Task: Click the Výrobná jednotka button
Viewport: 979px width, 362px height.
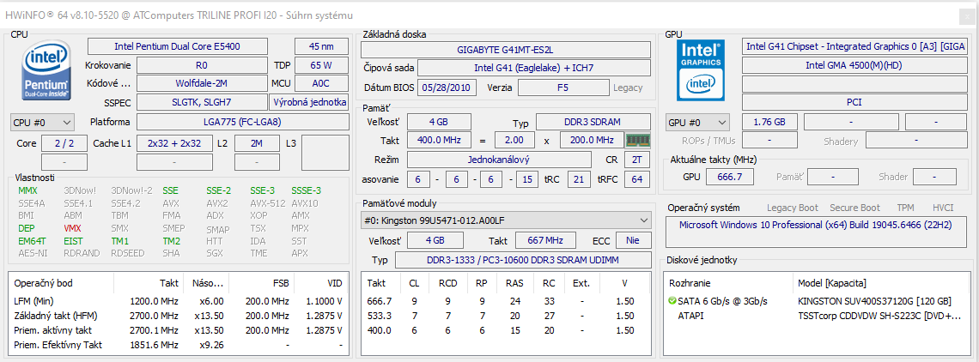Action: (x=309, y=102)
